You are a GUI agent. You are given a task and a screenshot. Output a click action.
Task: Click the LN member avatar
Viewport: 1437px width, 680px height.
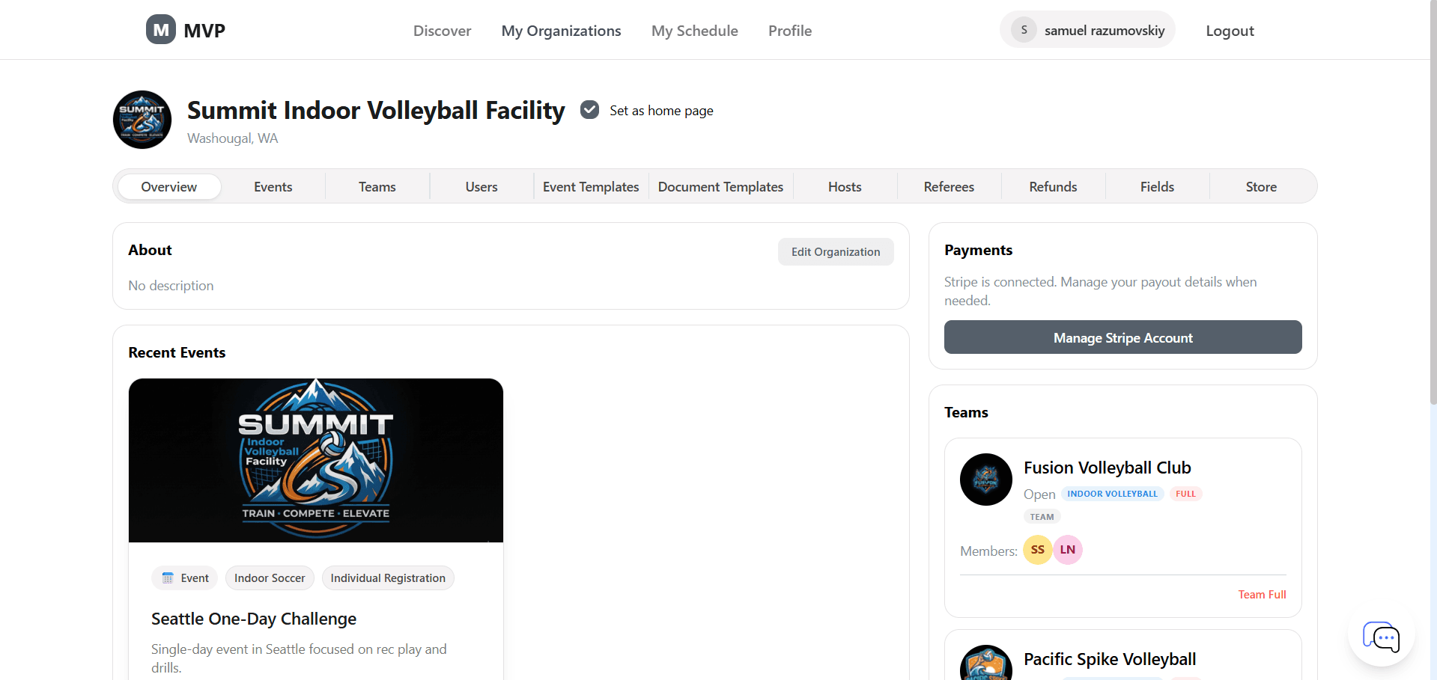coord(1067,549)
